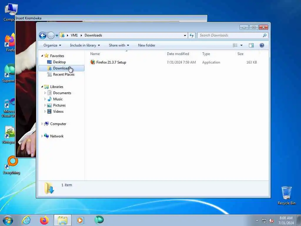
Task: Click the Firefox setup file icon
Action: [x=93, y=62]
